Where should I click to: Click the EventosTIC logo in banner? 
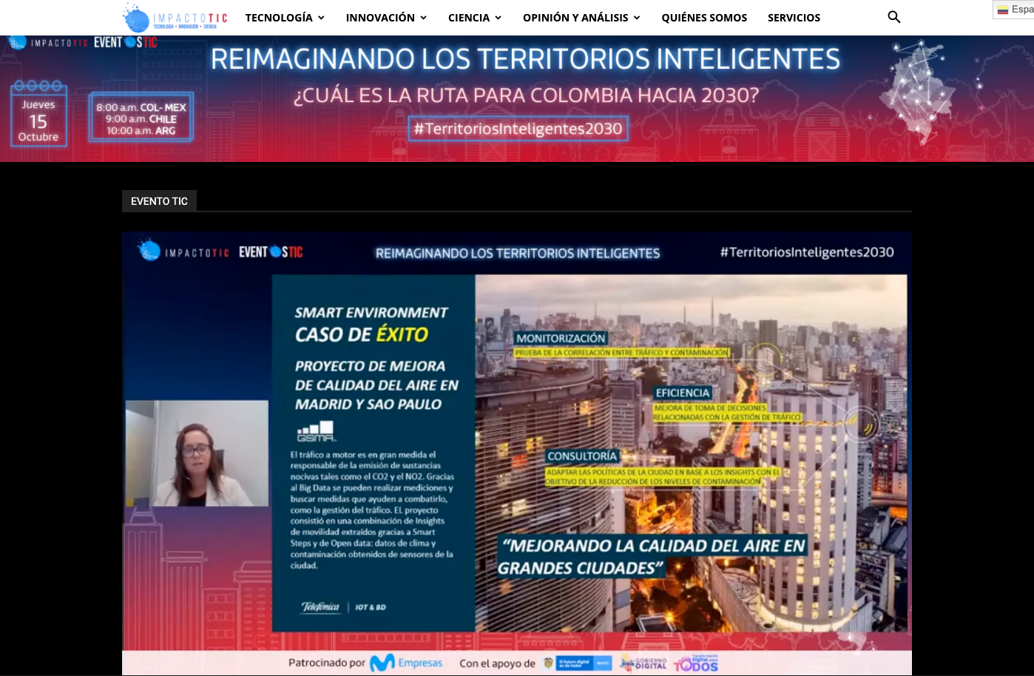coord(125,42)
